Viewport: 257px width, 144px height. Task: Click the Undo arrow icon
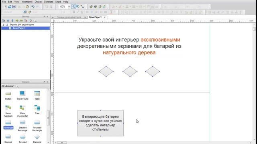tap(33, 7)
